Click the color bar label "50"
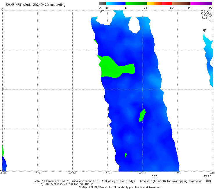The height and width of the screenshot is (189, 215). click(x=172, y=8)
